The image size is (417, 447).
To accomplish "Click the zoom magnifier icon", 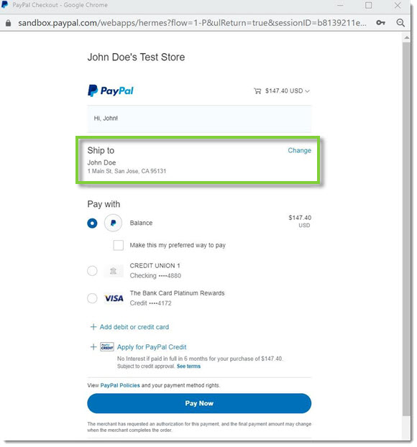I will [x=400, y=23].
